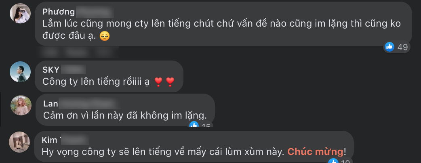Click the blurred actions row under Phương's comment
The width and height of the screenshot is (421, 163).
(78, 52)
